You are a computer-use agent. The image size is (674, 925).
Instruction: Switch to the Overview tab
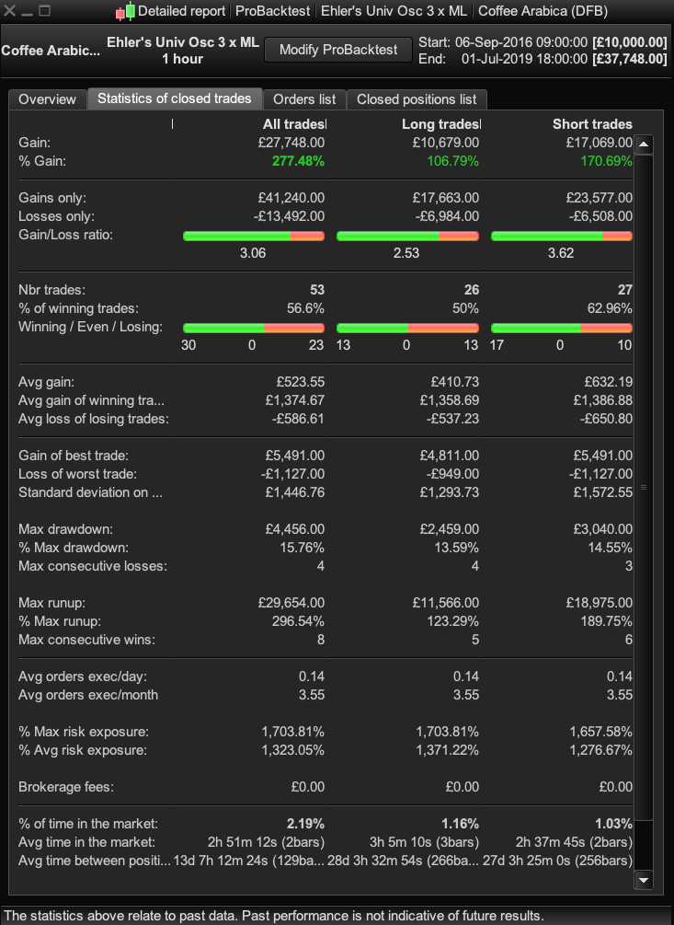[47, 99]
